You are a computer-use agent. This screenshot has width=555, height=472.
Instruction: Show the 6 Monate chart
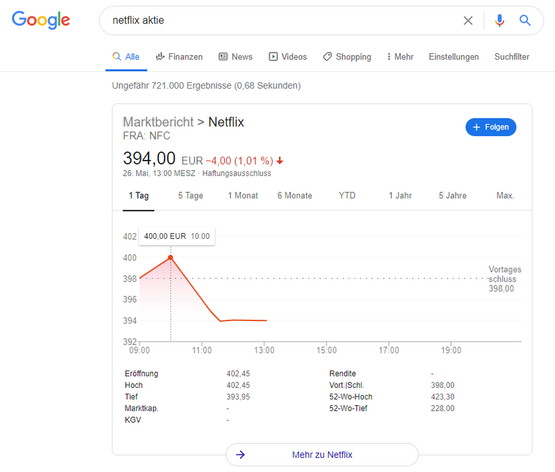(x=294, y=196)
